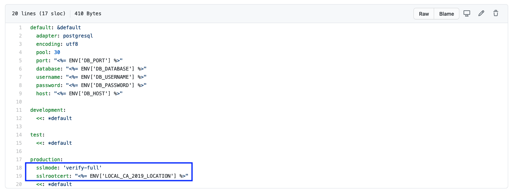Open the Raw file view
This screenshot has width=514, height=193.
coord(424,14)
